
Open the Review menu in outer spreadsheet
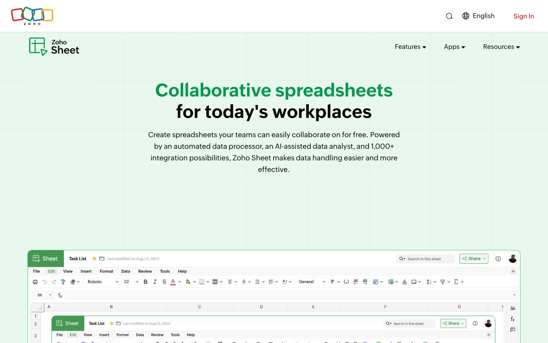tap(145, 271)
